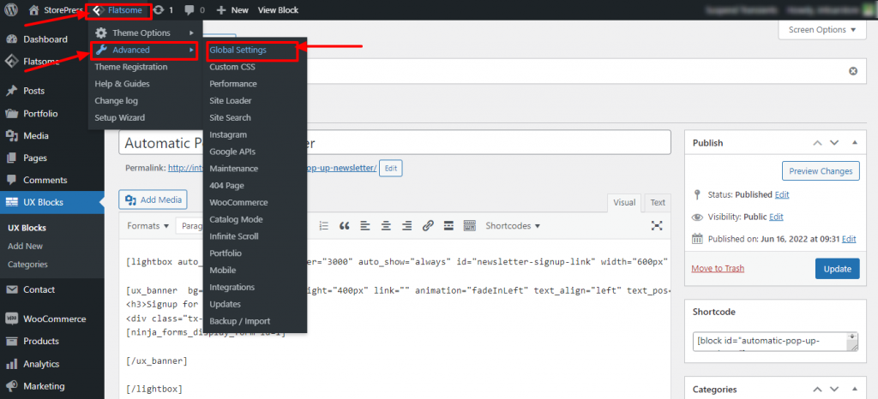The height and width of the screenshot is (399, 878).
Task: Open Portfolio entry in Advanced submenu
Action: pos(226,253)
